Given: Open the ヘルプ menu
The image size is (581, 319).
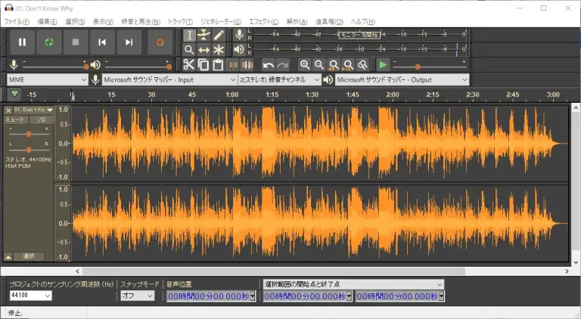Looking at the screenshot, I should tap(363, 21).
